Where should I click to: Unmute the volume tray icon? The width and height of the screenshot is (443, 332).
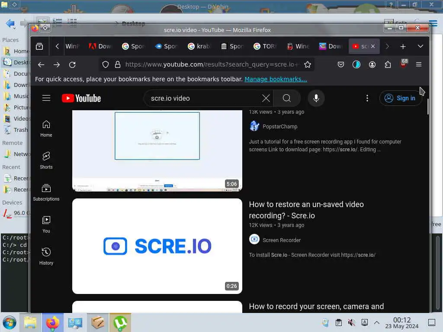coord(351,322)
